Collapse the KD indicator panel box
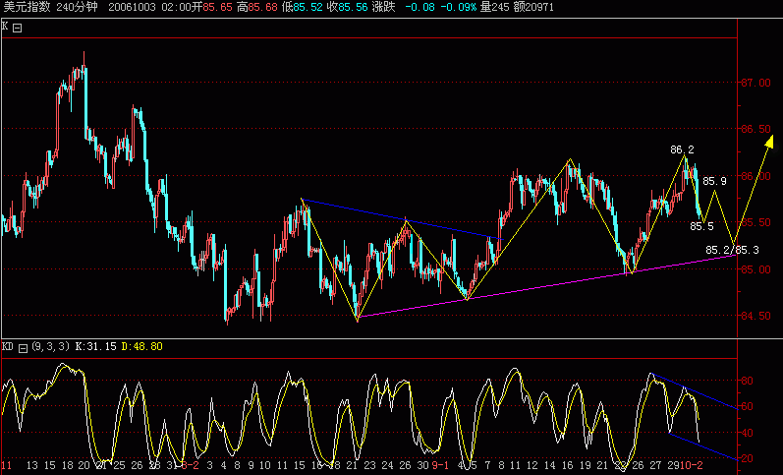The image size is (783, 475). tap(23, 347)
